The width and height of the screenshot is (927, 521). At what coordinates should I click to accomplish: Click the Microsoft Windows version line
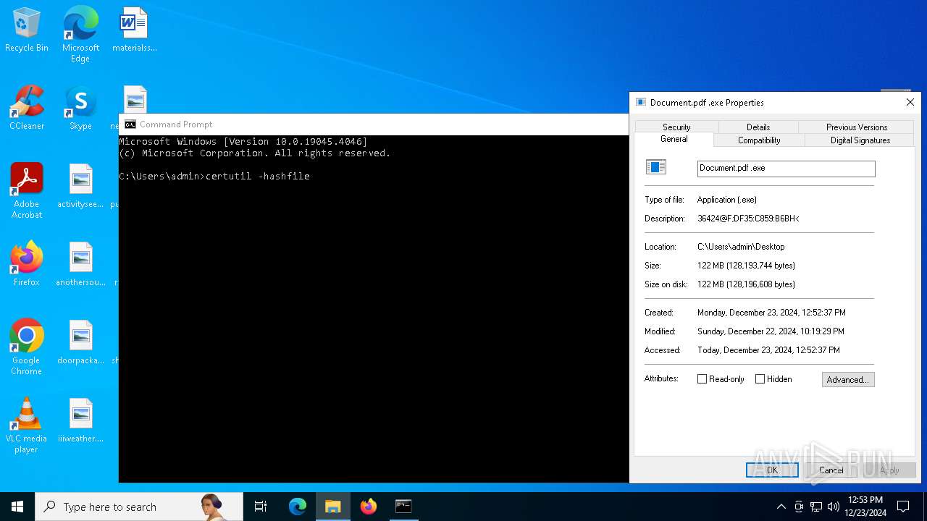click(243, 142)
